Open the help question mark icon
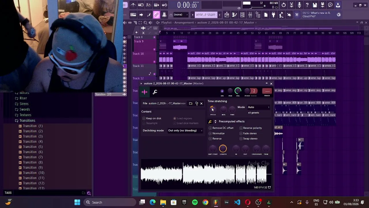 (x=307, y=5)
